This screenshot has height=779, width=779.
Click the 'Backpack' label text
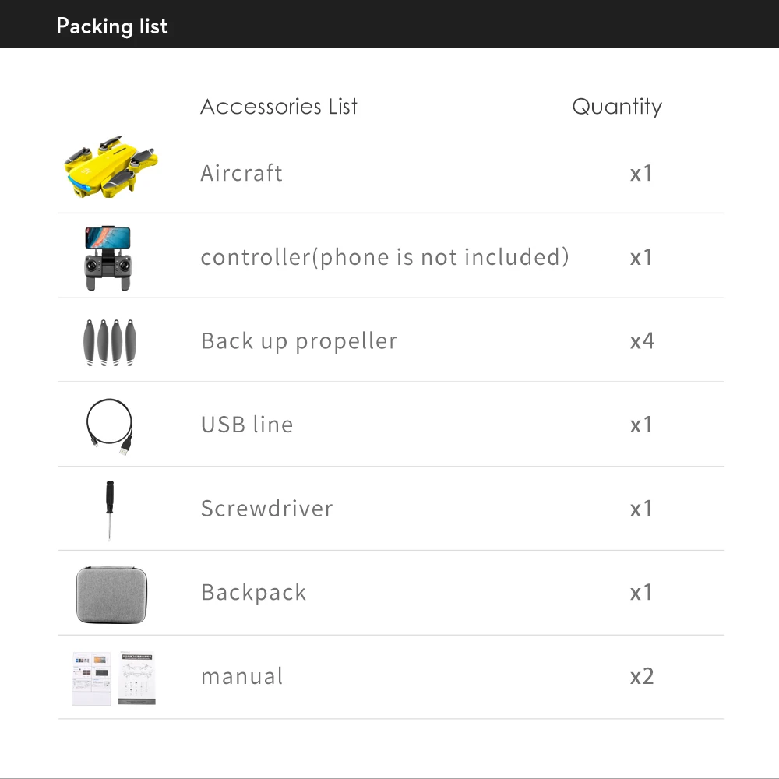pos(254,593)
